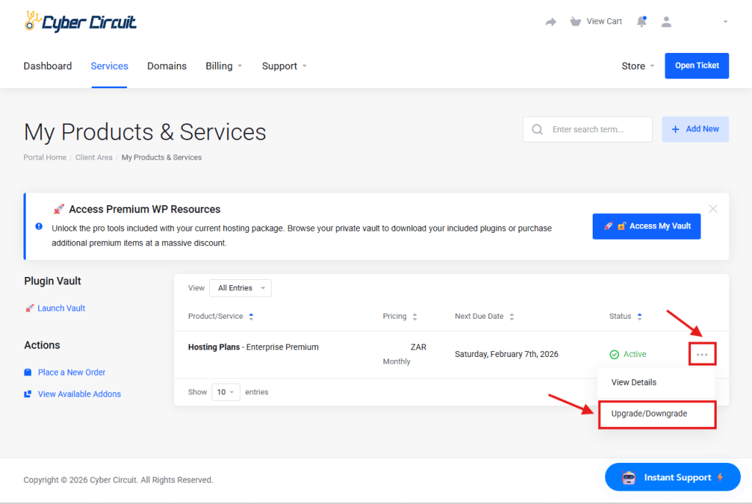Viewport: 752px width, 504px height.
Task: Click the Cyber Circuit logo
Action: pyautogui.click(x=80, y=22)
